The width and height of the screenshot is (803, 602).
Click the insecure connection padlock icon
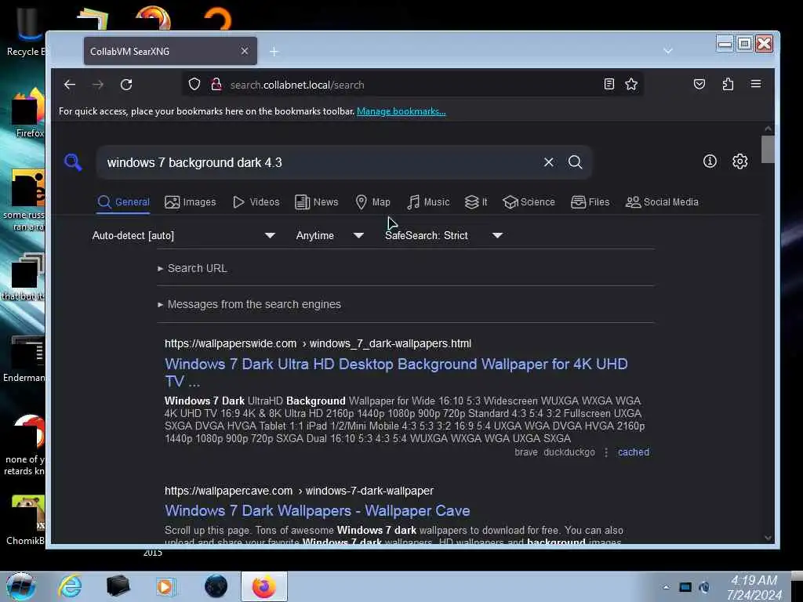(216, 84)
